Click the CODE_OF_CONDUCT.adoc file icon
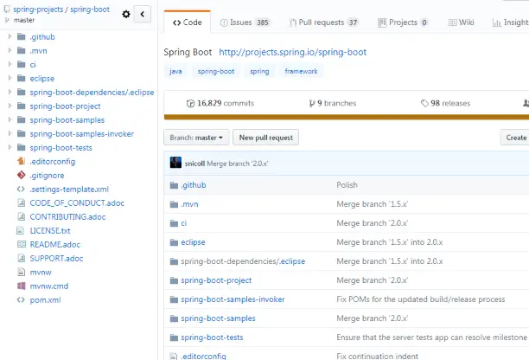 22,203
